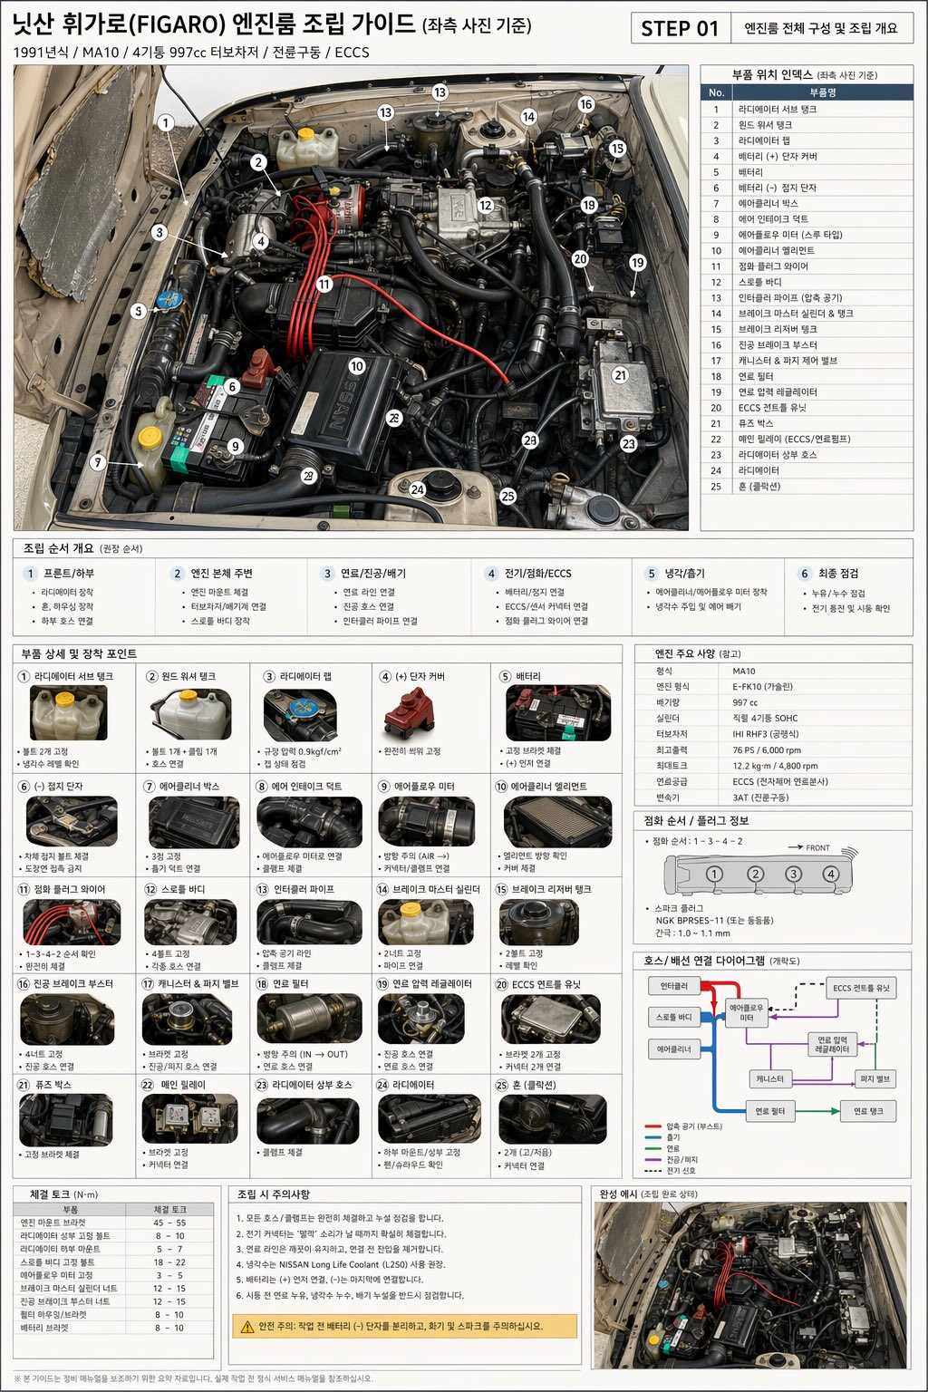
Task: Click the red 압축 공기 legend line
Action: (x=652, y=1126)
